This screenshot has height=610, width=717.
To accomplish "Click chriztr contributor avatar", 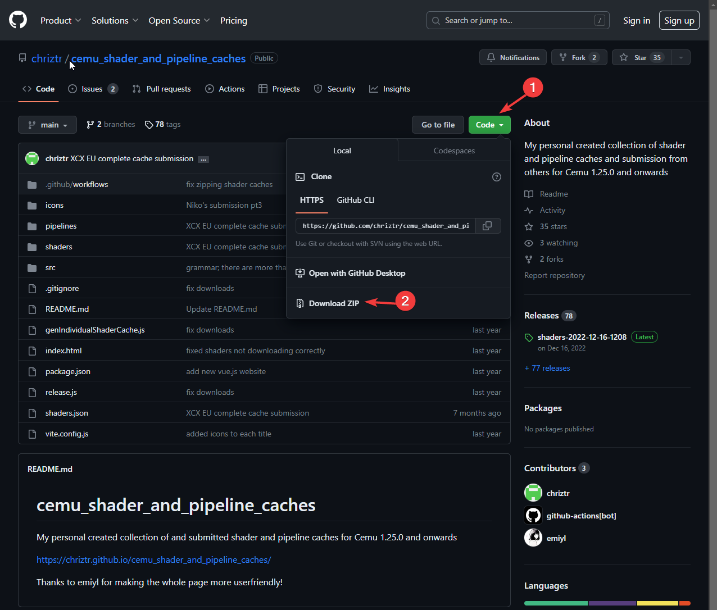I will tap(533, 493).
